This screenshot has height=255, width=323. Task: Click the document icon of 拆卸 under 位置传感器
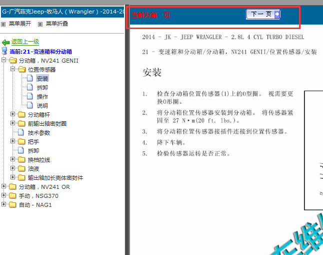click(x=30, y=87)
